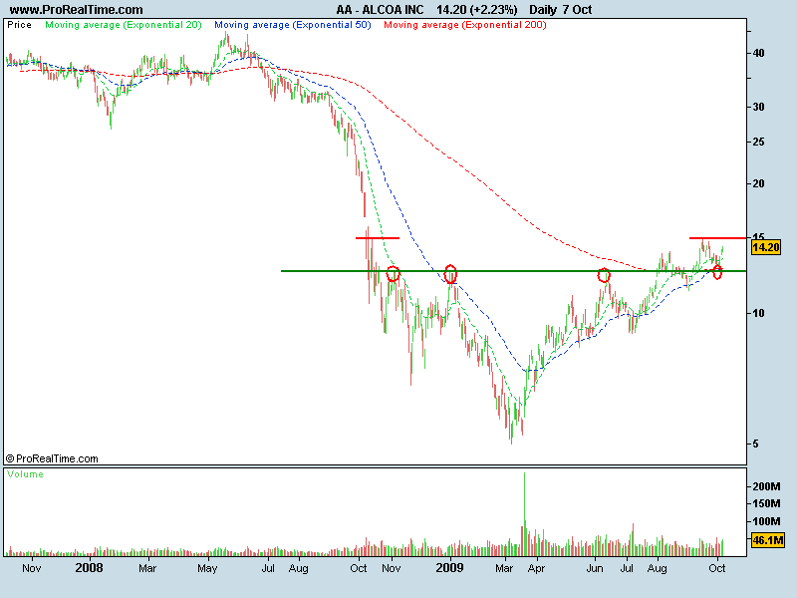Click the Price legend label
The height and width of the screenshot is (598, 797).
19,24
